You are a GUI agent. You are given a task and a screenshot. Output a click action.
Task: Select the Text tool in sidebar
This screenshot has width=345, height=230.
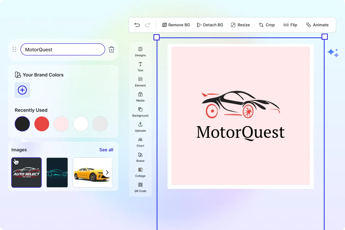(140, 66)
